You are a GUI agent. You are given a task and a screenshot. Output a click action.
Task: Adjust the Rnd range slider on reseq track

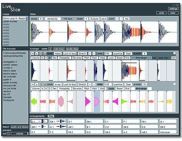coord(141,58)
